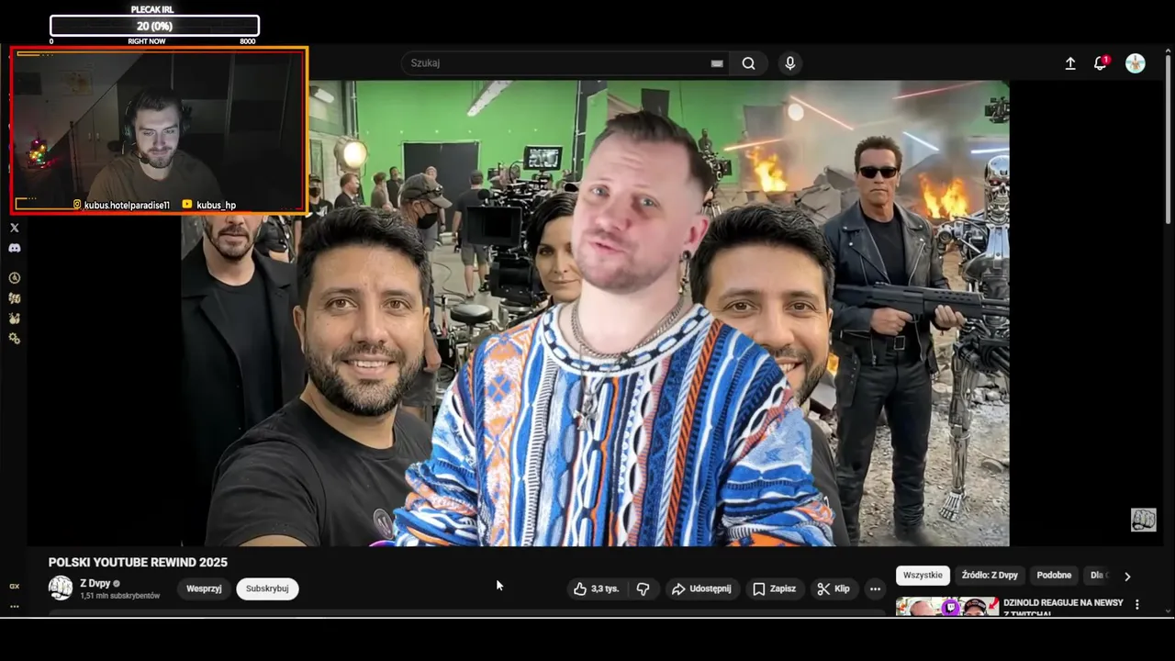Viewport: 1175px width, 661px height.
Task: Click the upload/create video icon
Action: (1070, 63)
